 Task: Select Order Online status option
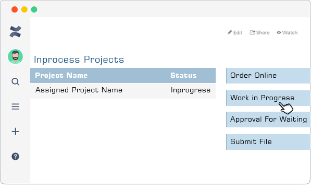[268, 76]
